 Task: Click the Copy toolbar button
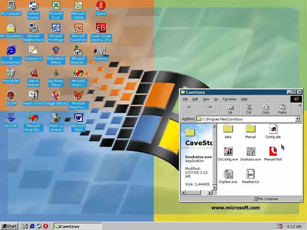pyautogui.click(x=266, y=109)
